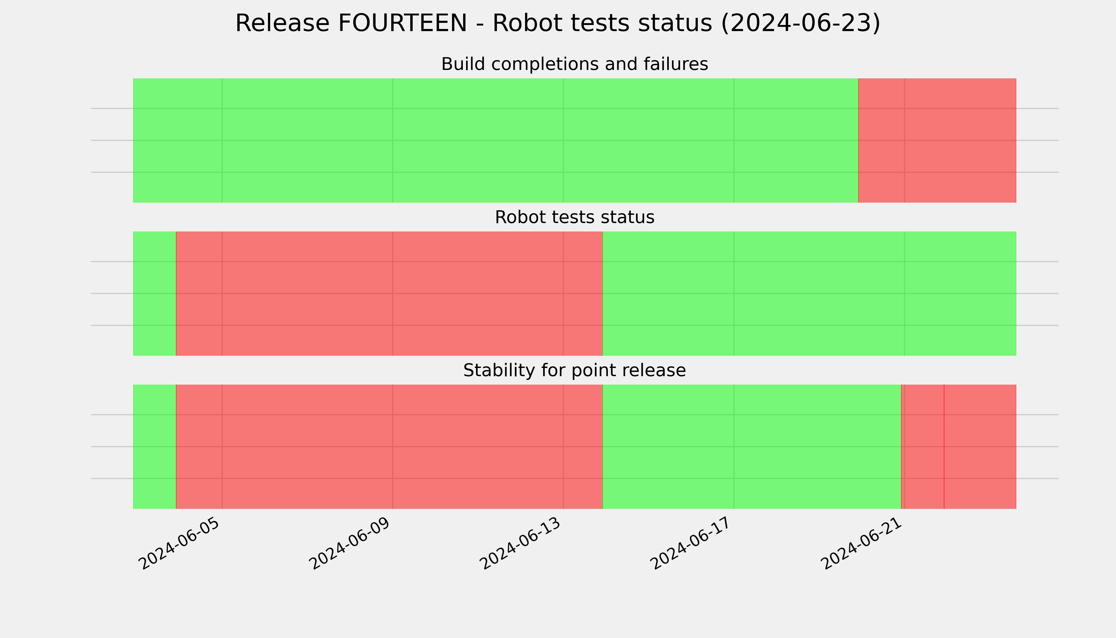The height and width of the screenshot is (638, 1116).
Task: Click the middle green region in Stability chart
Action: 752,447
